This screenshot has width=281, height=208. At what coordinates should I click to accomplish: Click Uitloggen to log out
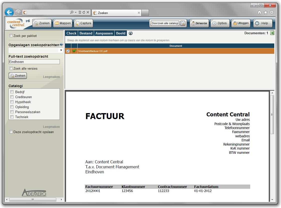pos(241,23)
